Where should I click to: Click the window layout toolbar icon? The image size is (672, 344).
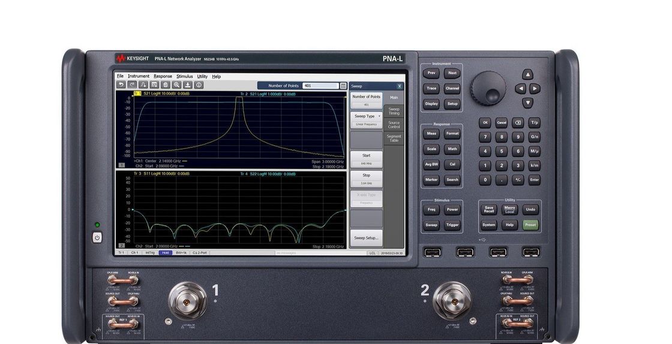[154, 85]
